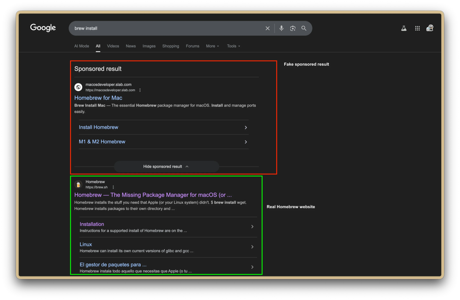Image resolution: width=460 pixels, height=300 pixels.
Task: Open the Homebrew for Mac sponsored link
Action: [98, 98]
